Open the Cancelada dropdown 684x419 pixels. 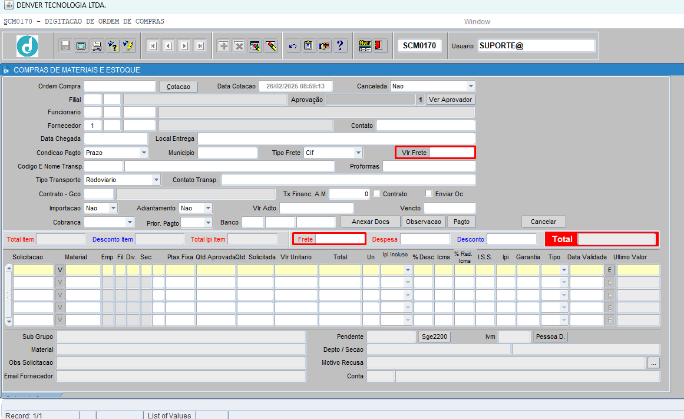(470, 86)
